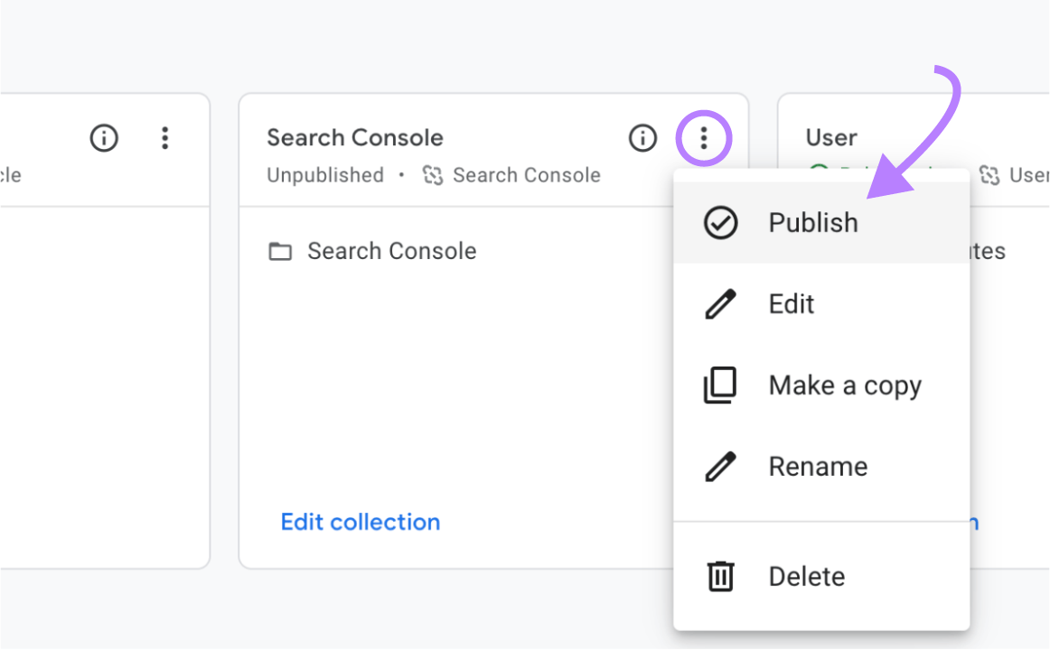Click the copy icon next to Make a copy
The width and height of the screenshot is (1050, 650).
(x=720, y=385)
